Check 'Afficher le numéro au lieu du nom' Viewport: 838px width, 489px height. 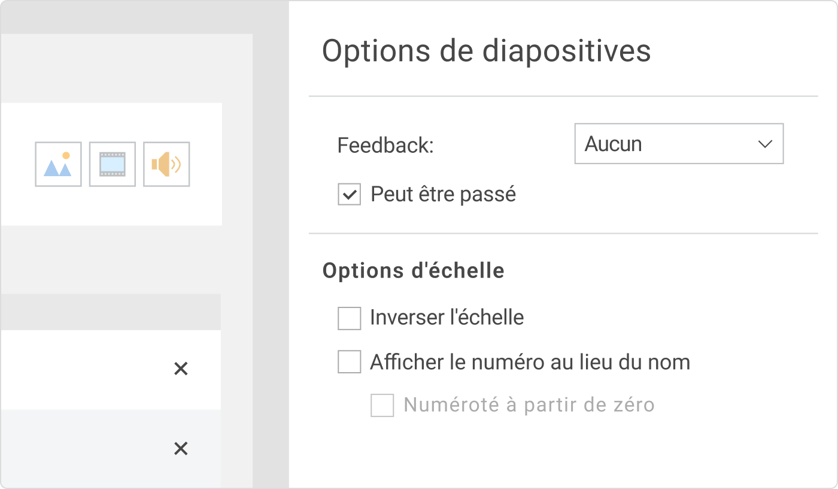pyautogui.click(x=349, y=362)
